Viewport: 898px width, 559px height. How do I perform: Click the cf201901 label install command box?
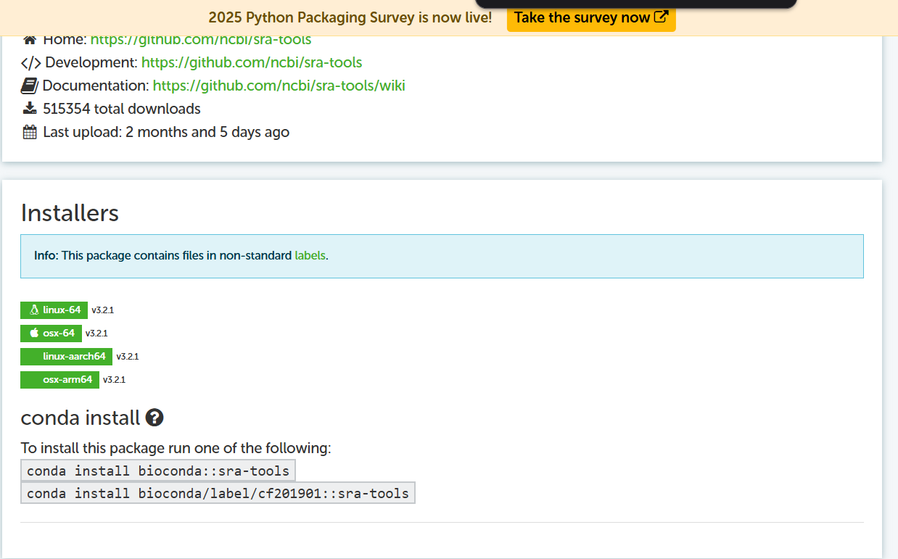pos(218,493)
